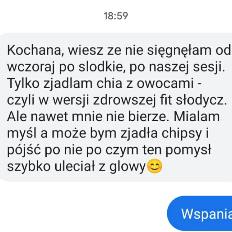Click the word owocami
Image resolution: width=232 pixels, height=232 pixels.
[x=165, y=84]
